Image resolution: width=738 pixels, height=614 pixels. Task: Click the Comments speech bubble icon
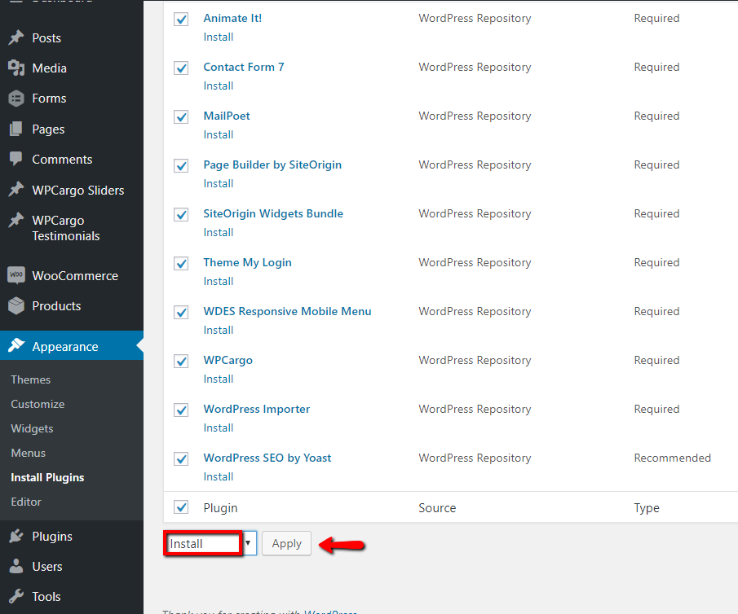[16, 160]
